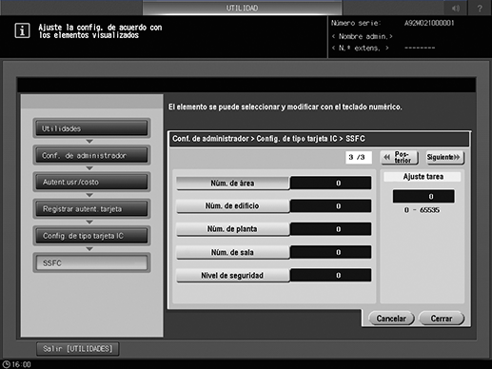Image resolution: width=492 pixels, height=369 pixels.
Task: Click the N.º extens. label
Action: 361,49
